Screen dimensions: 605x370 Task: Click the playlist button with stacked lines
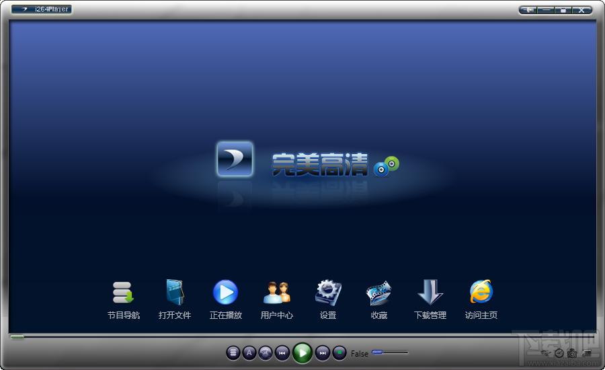click(x=233, y=353)
